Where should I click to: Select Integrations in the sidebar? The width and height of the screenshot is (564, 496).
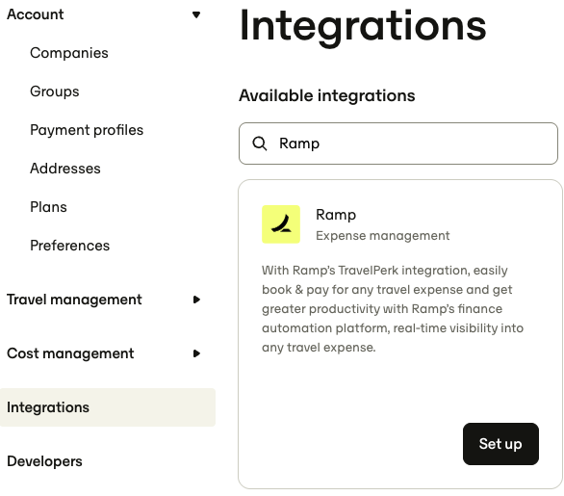(x=108, y=407)
